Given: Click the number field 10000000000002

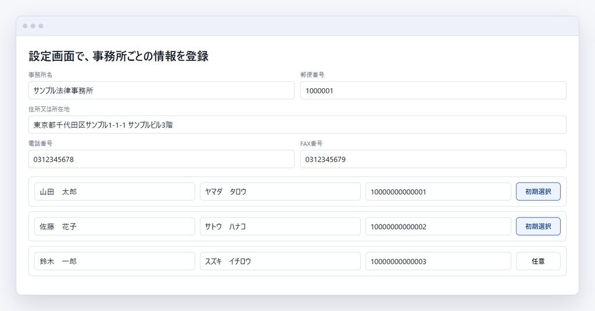Looking at the screenshot, I should (438, 226).
